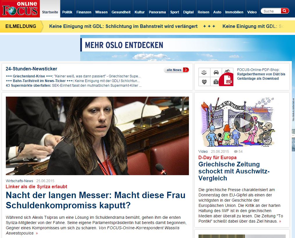
Task: Go to the Sport section
Action: [175, 12]
